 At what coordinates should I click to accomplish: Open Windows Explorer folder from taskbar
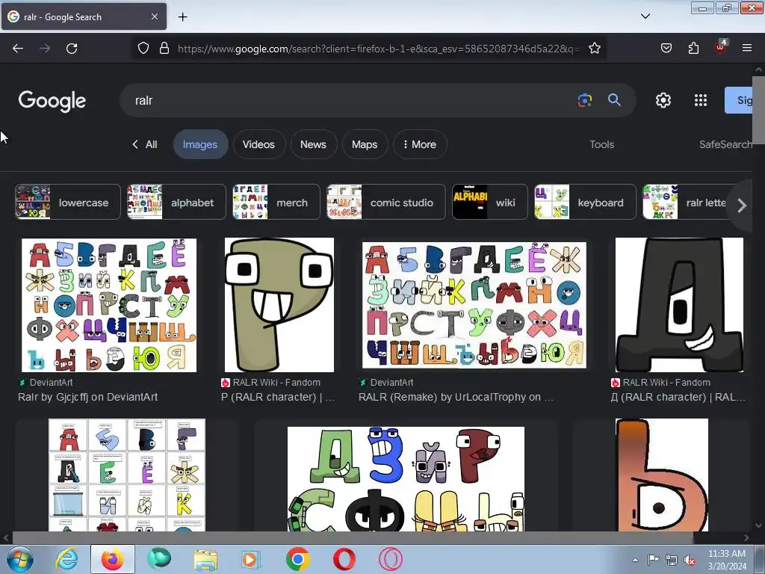[205, 559]
